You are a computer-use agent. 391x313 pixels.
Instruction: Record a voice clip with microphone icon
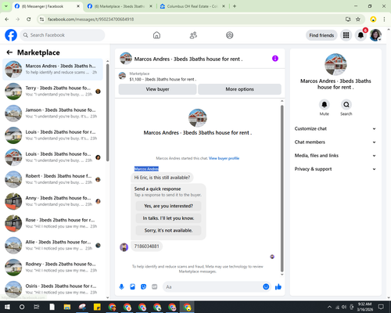point(121,287)
